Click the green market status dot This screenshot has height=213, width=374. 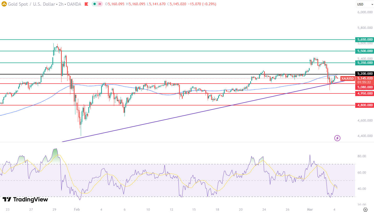(x=94, y=4)
